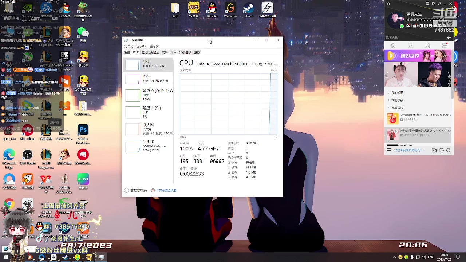Switch to the 进程 tab
Image resolution: width=466 pixels, height=262 pixels.
pos(127,52)
